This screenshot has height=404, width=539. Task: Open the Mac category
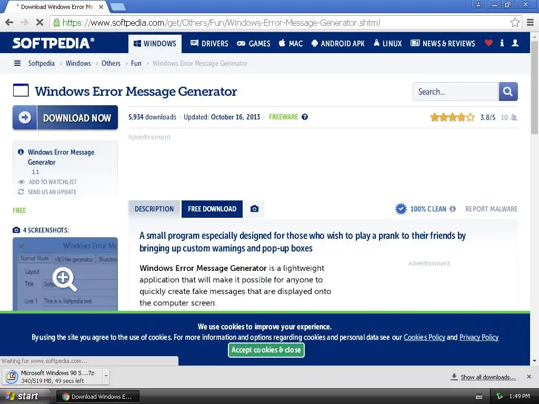(291, 44)
